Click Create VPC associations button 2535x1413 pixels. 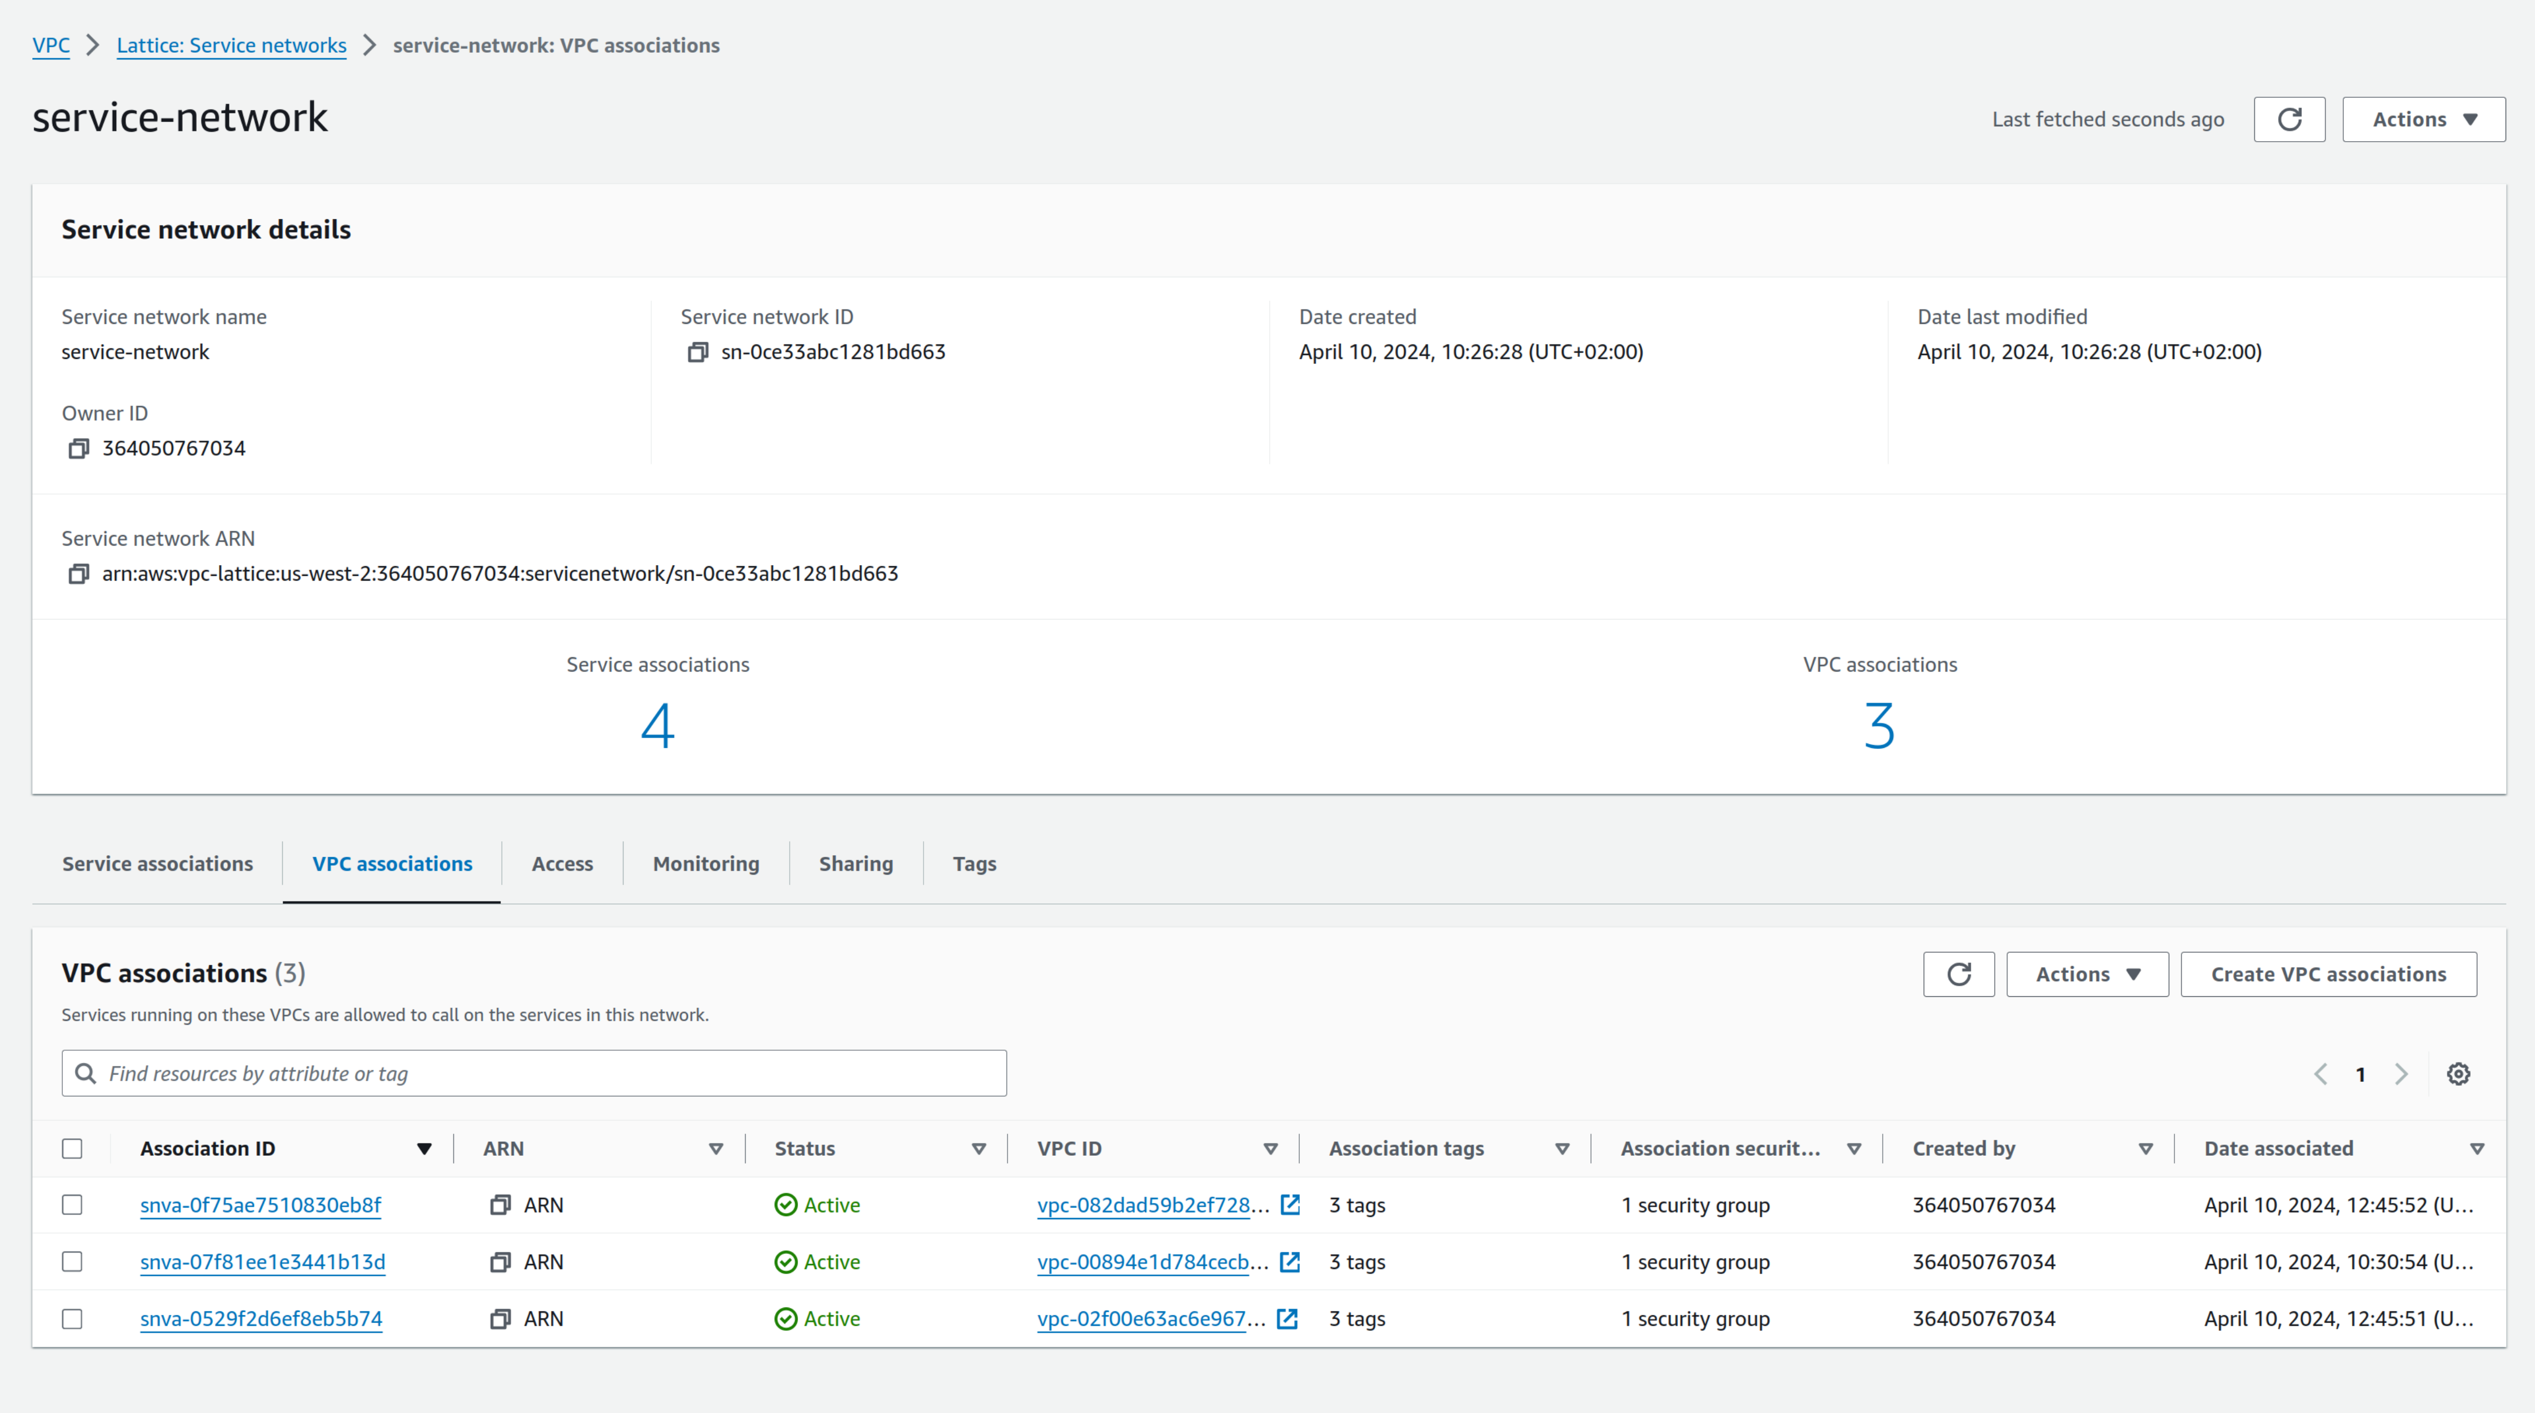pos(2327,974)
